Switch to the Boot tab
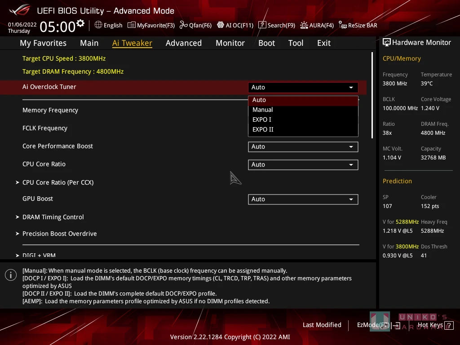The image size is (460, 345). pyautogui.click(x=266, y=43)
